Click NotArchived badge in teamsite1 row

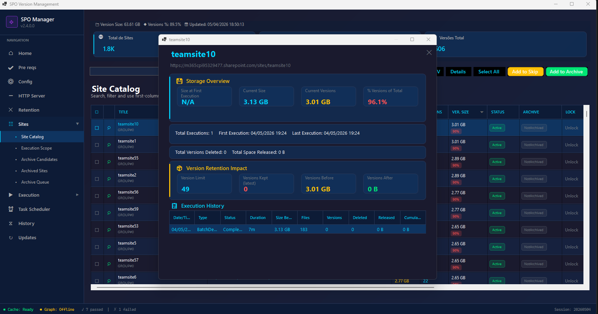[x=534, y=145]
